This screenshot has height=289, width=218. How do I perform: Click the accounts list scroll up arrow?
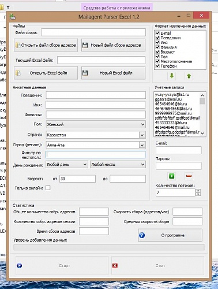pyautogui.click(x=202, y=95)
